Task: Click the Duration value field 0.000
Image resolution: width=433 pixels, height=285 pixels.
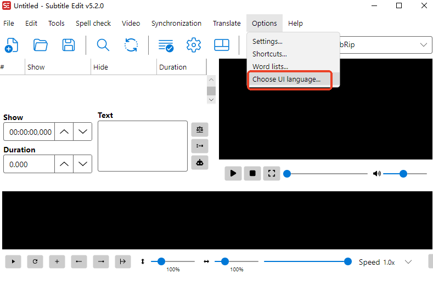Action: [29, 164]
